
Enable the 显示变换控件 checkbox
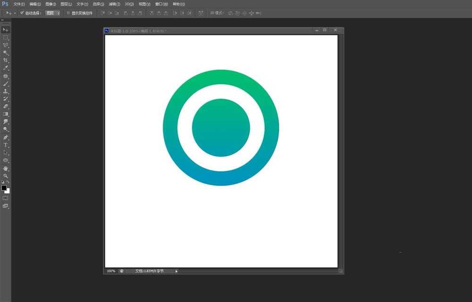click(67, 13)
